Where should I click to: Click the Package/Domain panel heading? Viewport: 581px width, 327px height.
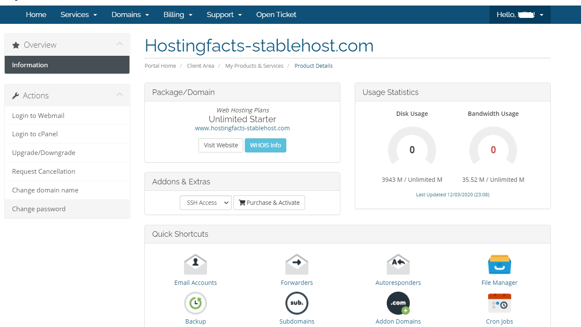tap(184, 92)
